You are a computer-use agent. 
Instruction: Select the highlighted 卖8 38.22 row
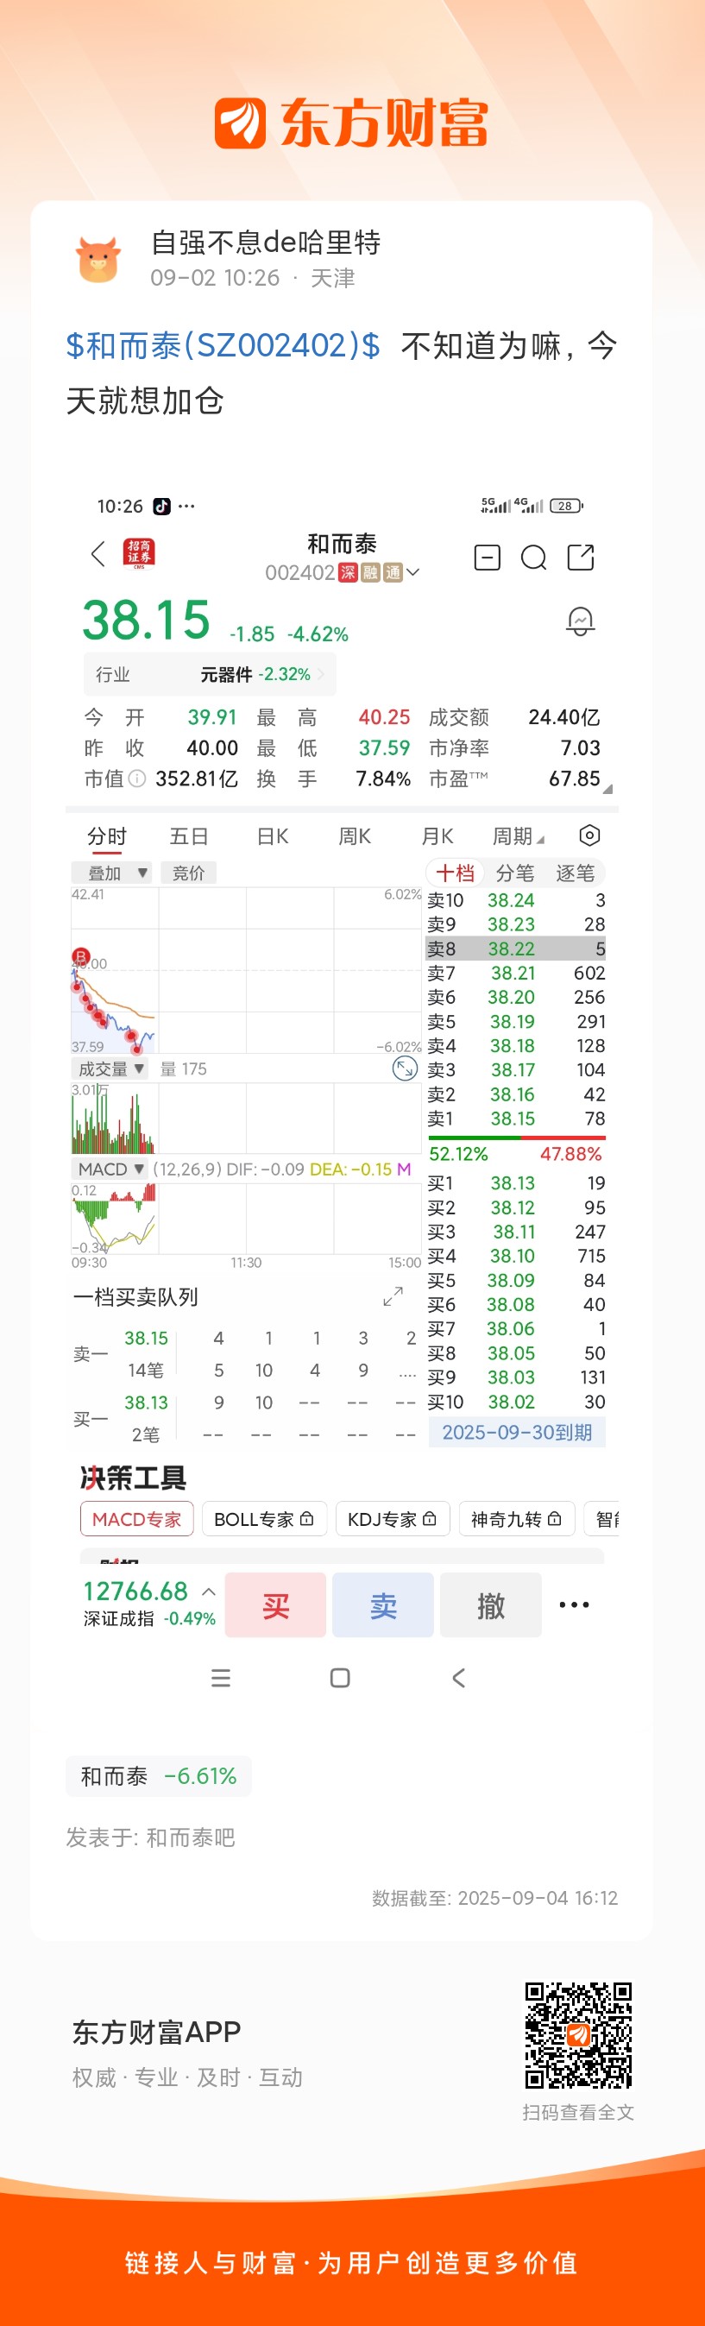516,949
